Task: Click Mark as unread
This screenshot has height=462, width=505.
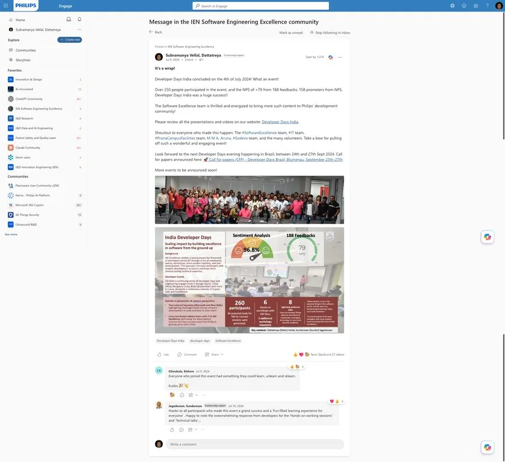Action: tap(291, 32)
